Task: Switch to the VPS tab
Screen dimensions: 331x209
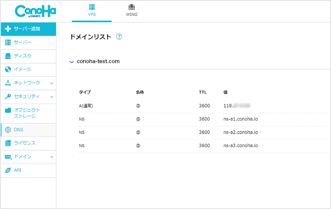Action: pos(91,10)
